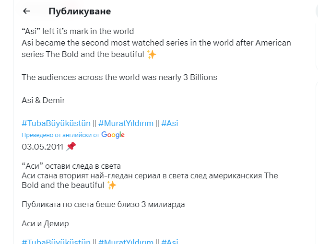
Task: Click the 'Аси остави следа в света' line
Action: tap(71, 166)
